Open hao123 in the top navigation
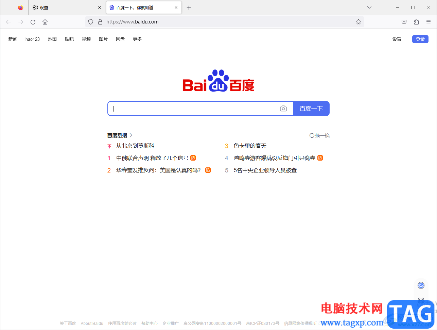437x330 pixels. [x=33, y=39]
